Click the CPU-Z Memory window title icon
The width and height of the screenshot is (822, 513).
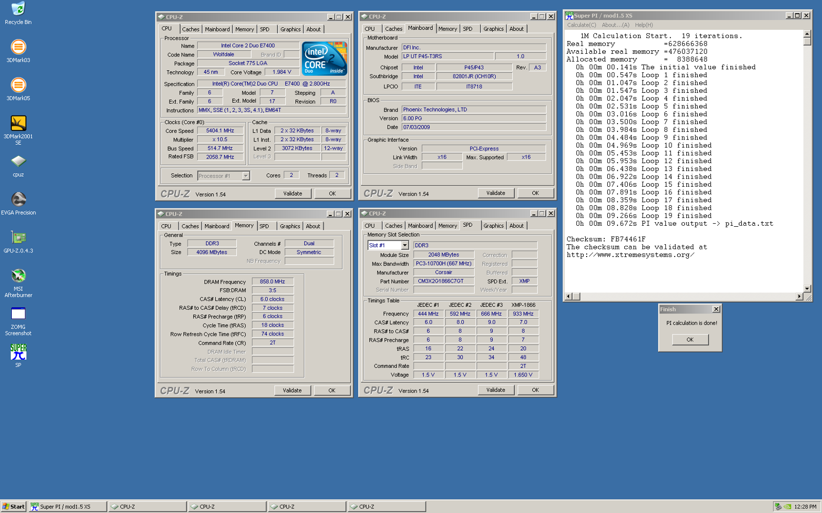(x=161, y=214)
